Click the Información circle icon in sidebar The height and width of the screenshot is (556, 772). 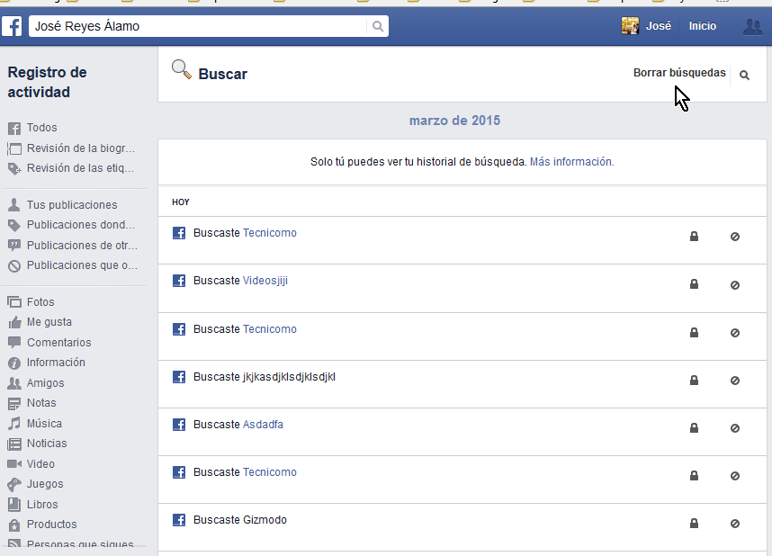(x=14, y=363)
